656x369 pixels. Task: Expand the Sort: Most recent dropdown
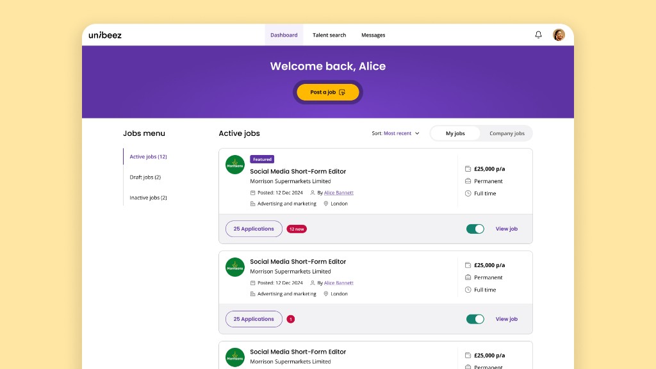coord(395,133)
